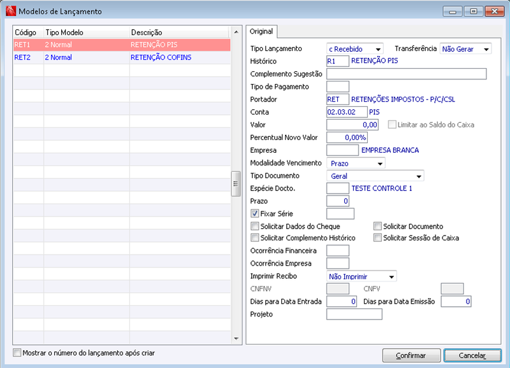Open the Tipo Lançamento dropdown
510x368 pixels.
point(355,49)
